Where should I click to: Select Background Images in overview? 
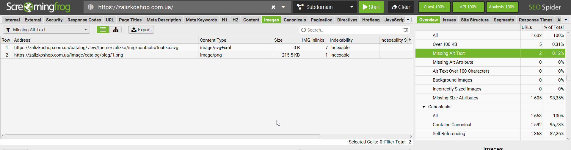[490, 80]
